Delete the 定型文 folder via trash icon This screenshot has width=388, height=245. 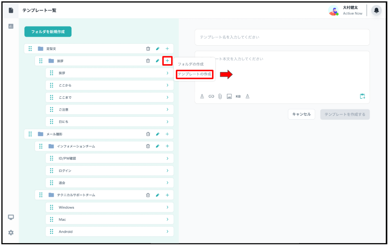point(148,49)
